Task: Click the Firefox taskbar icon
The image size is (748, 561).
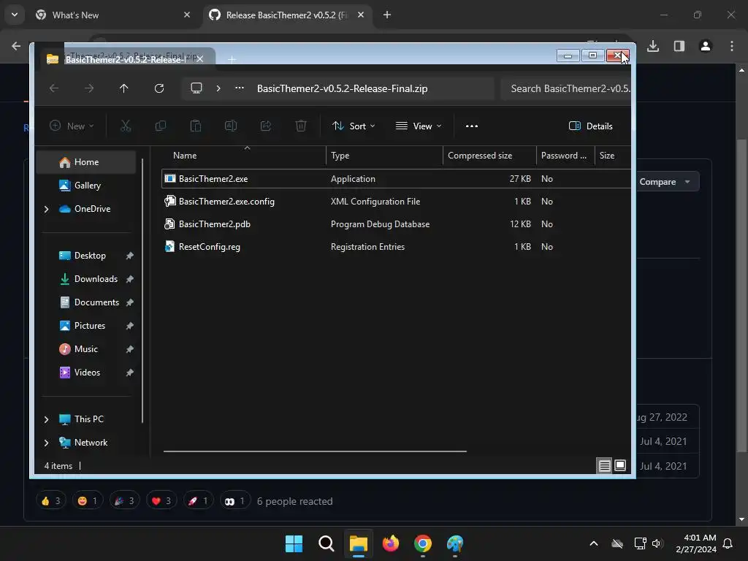Action: tap(391, 543)
